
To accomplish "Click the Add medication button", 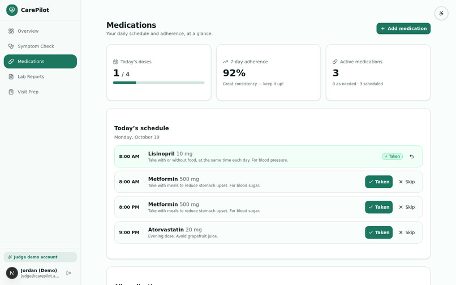I will 403,28.
